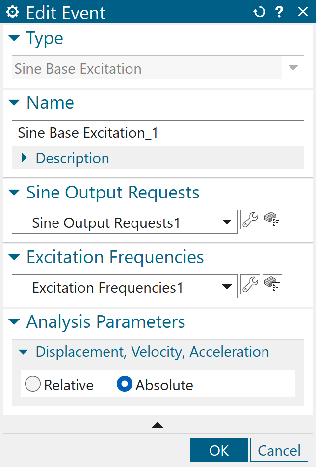Close the Edit Event dialog
This screenshot has height=467, width=316.
tap(303, 12)
